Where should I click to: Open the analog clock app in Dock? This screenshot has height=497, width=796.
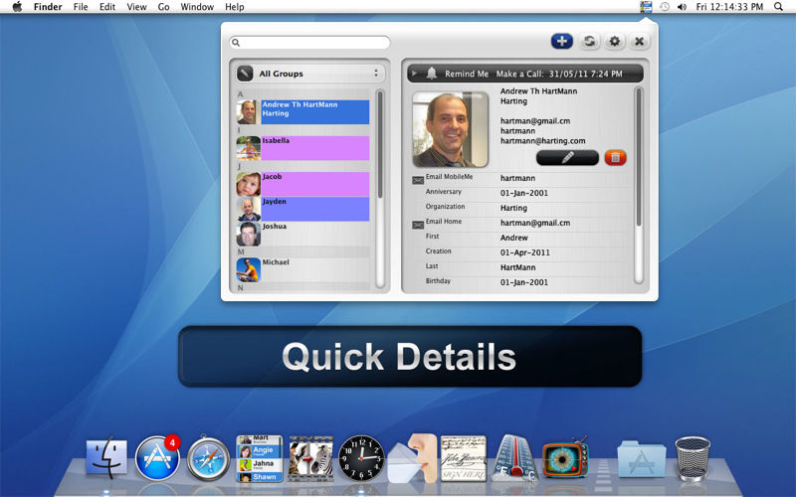point(361,458)
